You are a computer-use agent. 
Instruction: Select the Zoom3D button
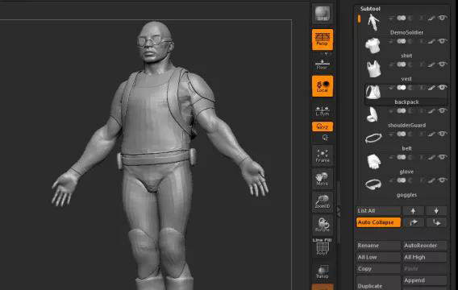click(x=323, y=202)
